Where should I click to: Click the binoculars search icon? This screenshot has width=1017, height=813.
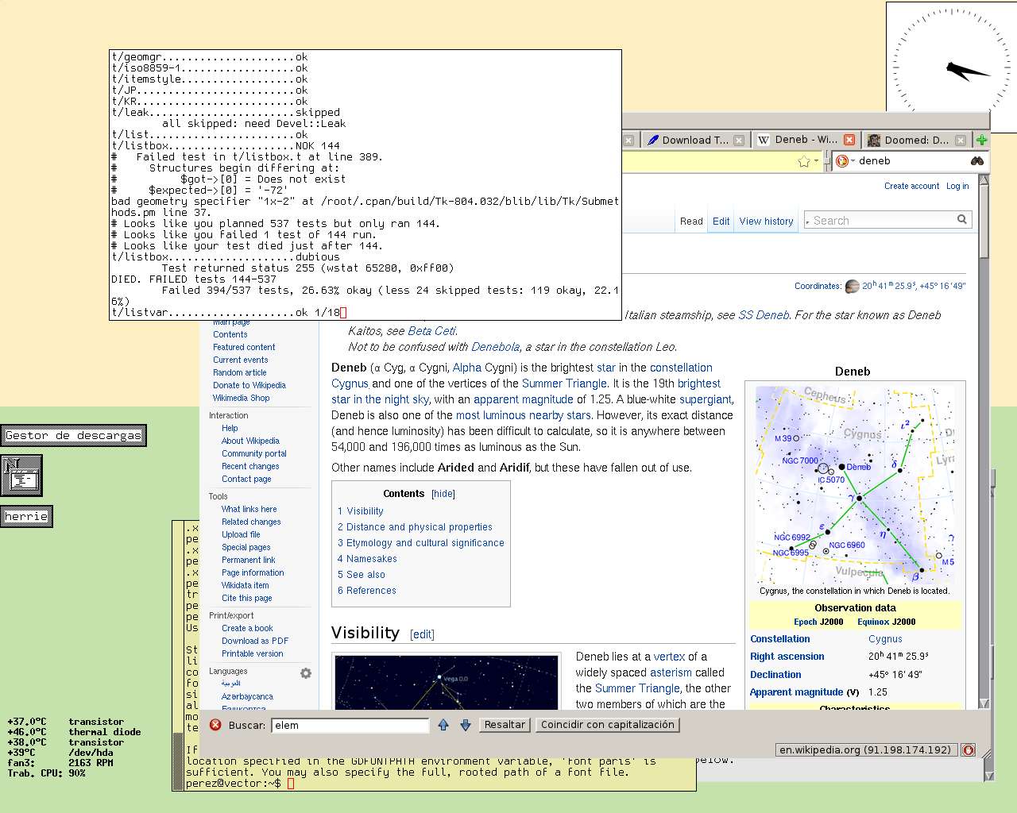coord(977,161)
